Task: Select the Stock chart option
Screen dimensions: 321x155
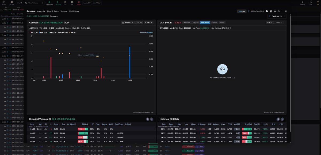Action: point(222,23)
